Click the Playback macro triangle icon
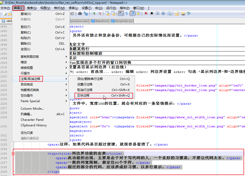The width and height of the screenshot is (245, 176). [x=157, y=13]
